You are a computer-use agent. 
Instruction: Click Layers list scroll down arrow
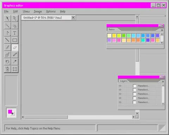click(x=163, y=104)
